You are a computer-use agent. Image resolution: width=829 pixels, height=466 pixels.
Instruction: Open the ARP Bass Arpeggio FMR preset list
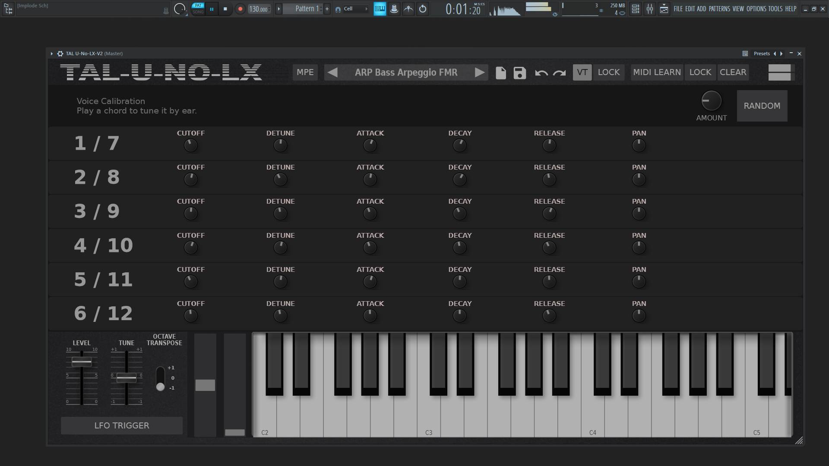point(406,72)
